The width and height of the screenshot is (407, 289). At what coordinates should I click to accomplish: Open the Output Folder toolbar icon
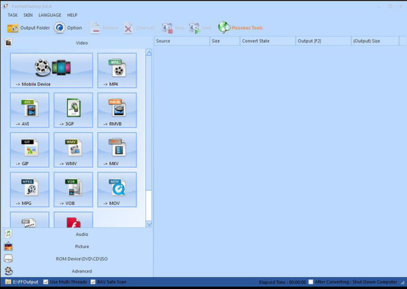coord(13,28)
